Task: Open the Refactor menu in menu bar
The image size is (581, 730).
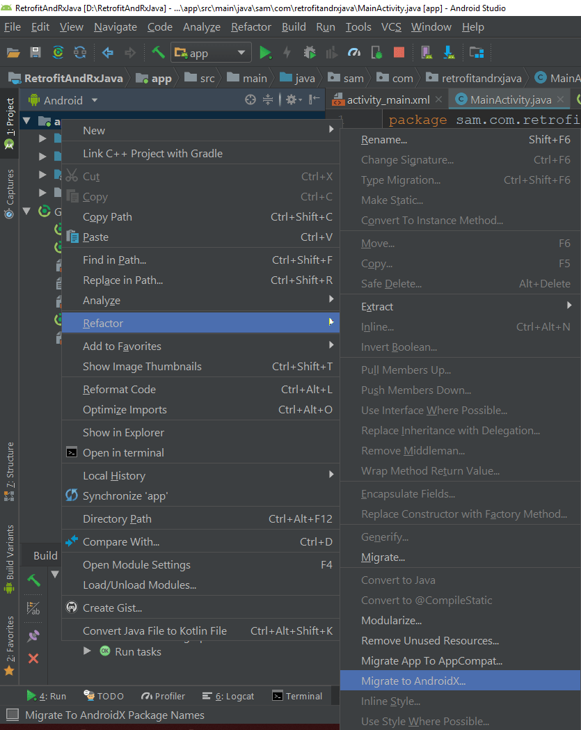Action: [251, 27]
